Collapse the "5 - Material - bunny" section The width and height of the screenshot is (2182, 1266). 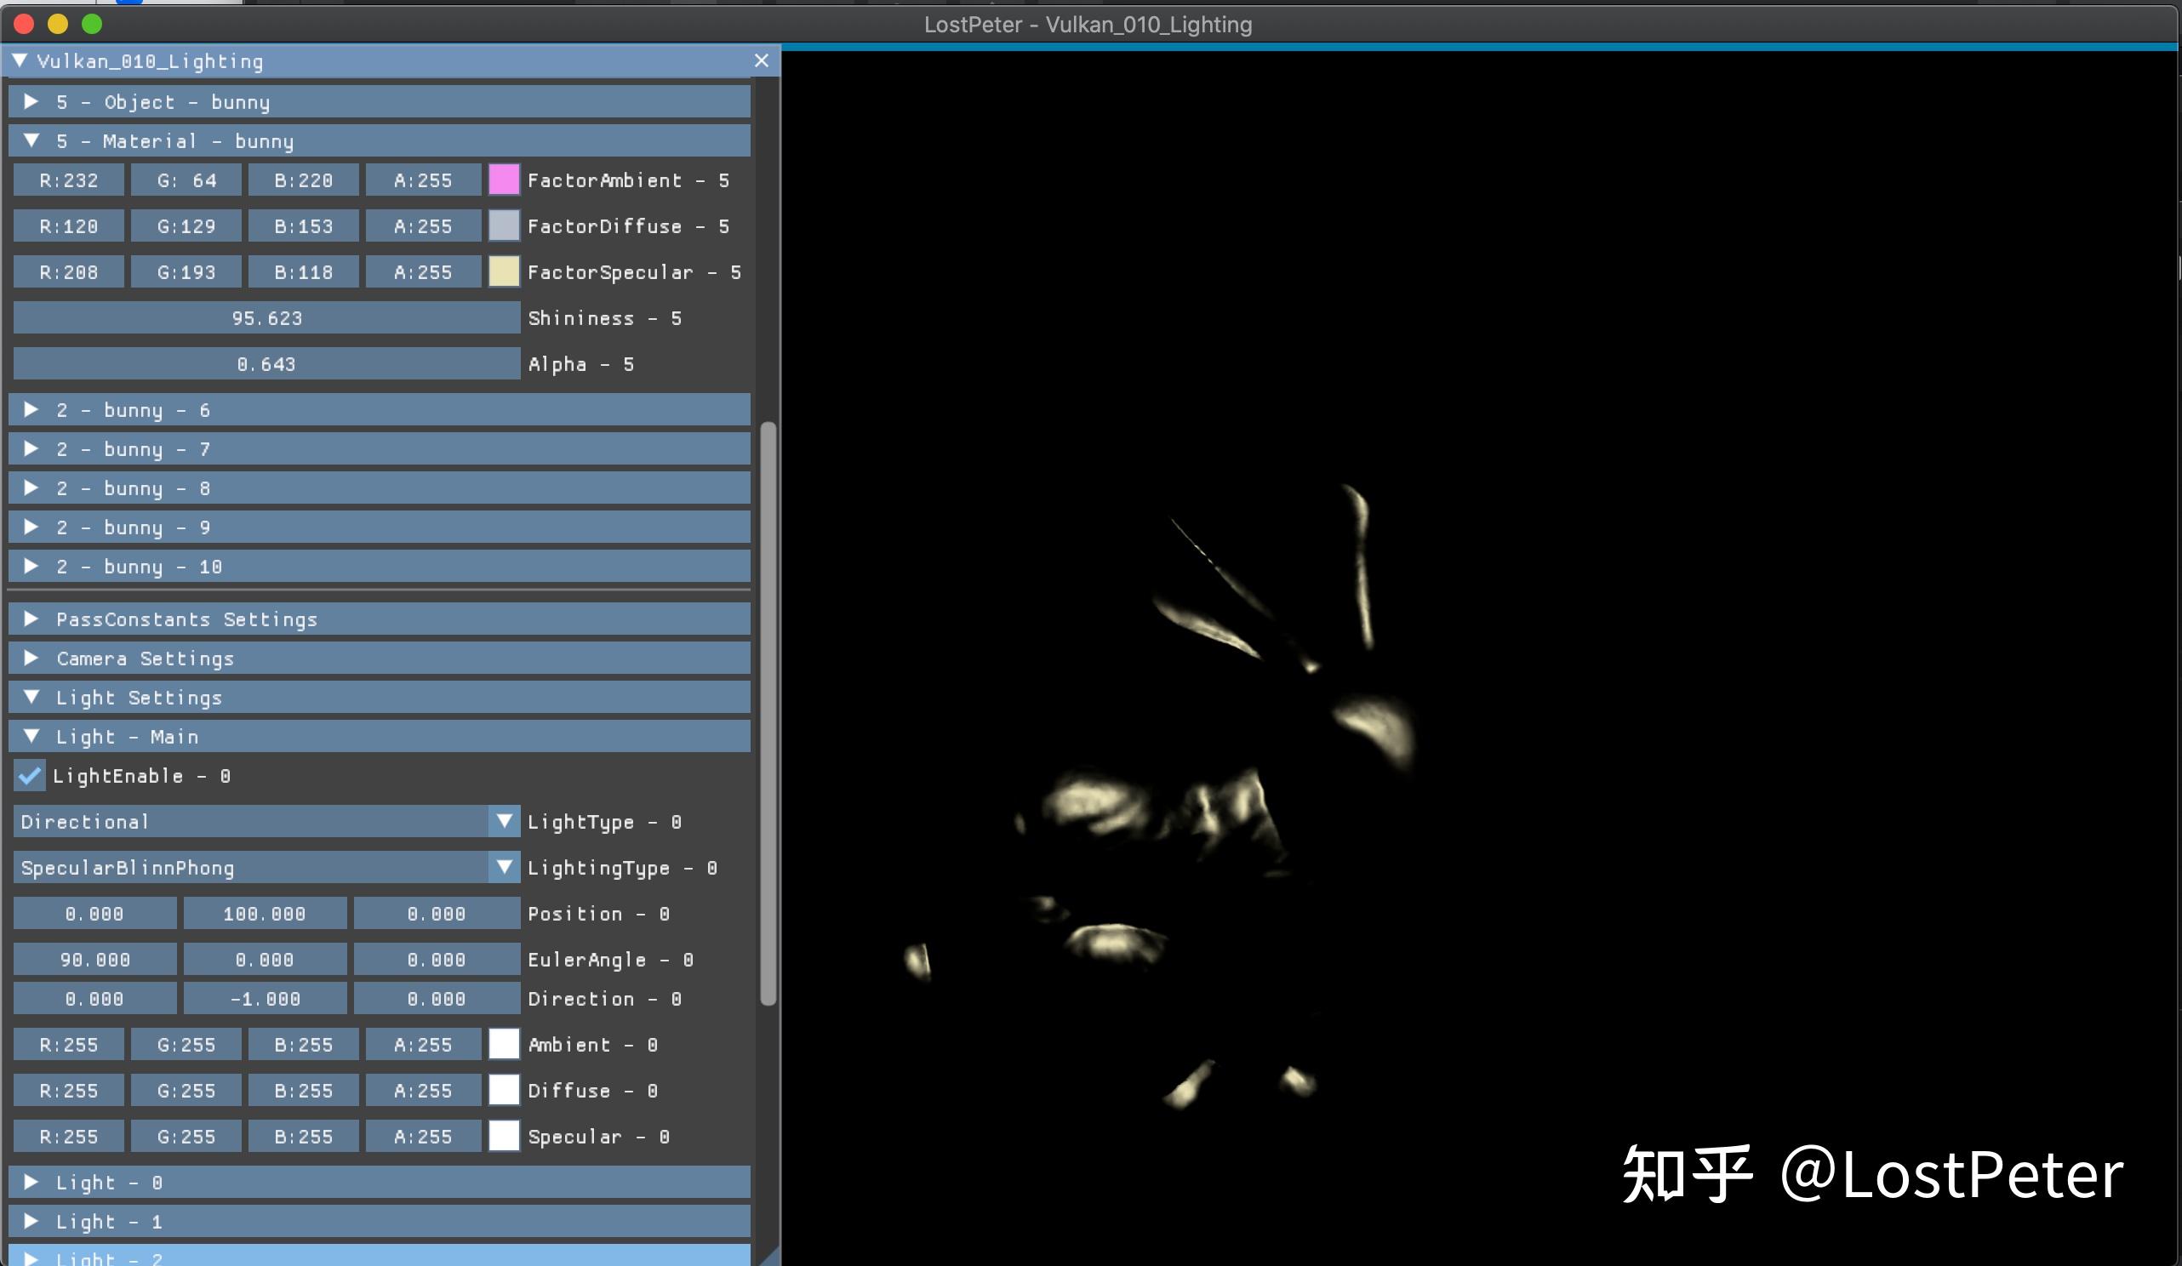coord(32,140)
